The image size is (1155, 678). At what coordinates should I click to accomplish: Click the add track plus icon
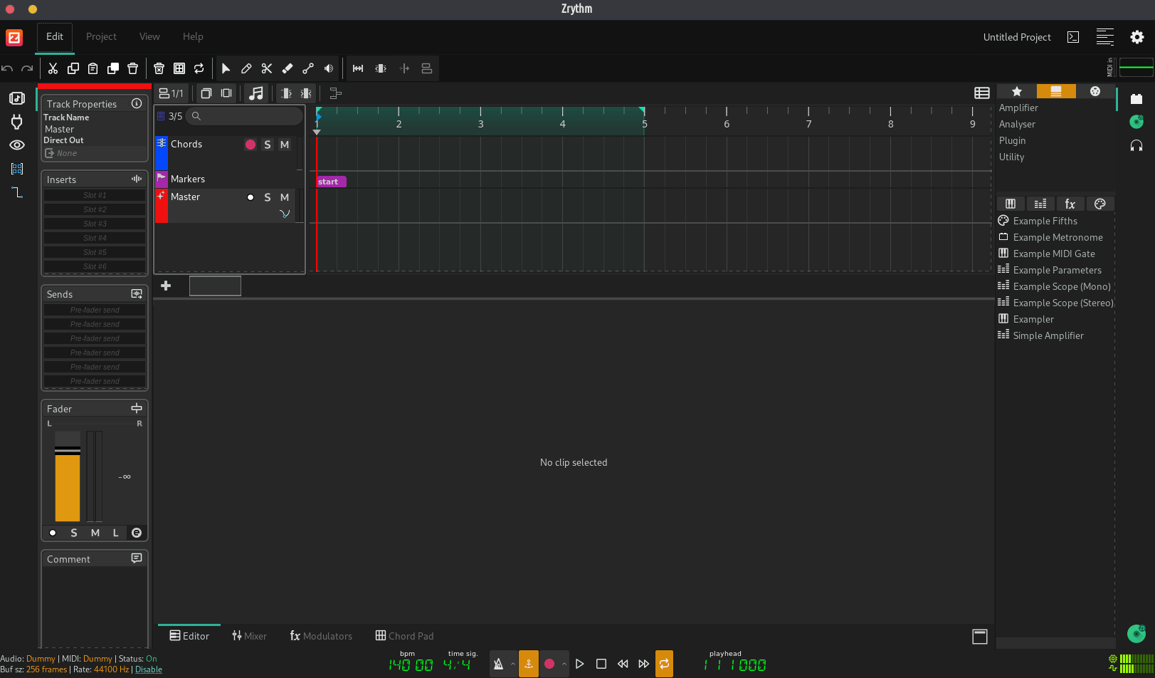click(166, 286)
